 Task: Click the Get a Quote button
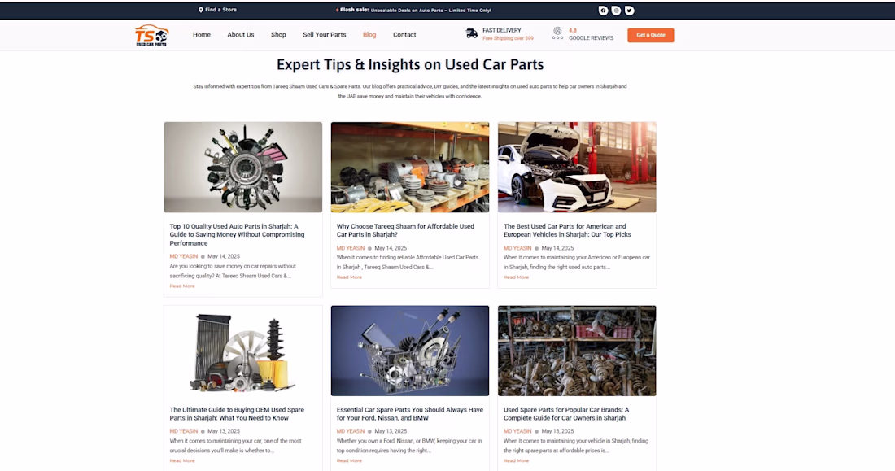coord(651,35)
